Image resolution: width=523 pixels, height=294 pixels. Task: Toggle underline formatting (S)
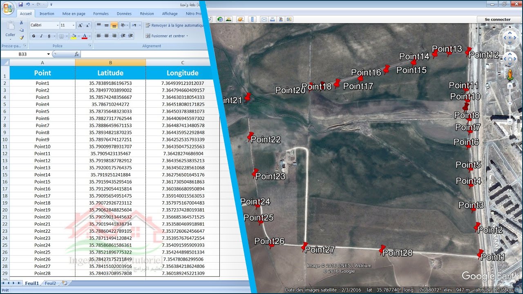49,36
